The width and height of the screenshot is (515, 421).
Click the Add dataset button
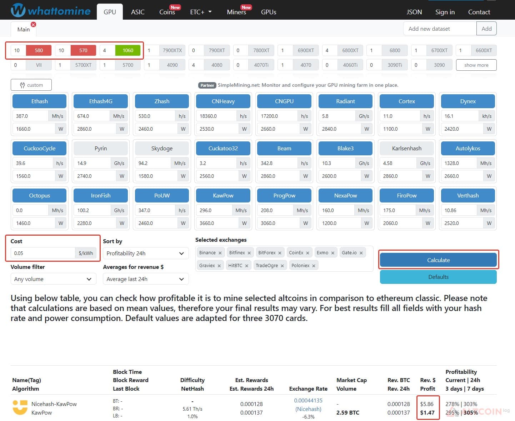pos(486,29)
